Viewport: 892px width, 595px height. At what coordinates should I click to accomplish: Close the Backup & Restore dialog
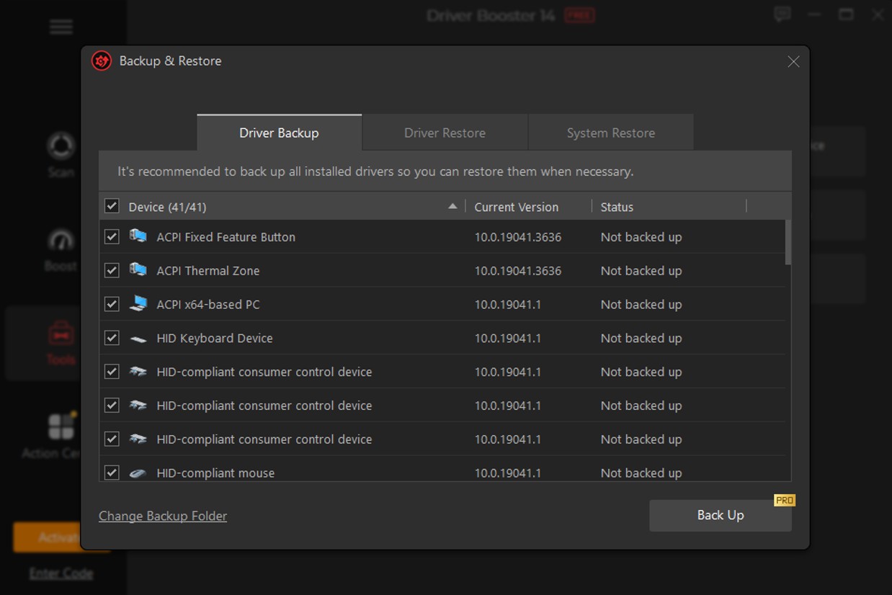click(x=793, y=61)
